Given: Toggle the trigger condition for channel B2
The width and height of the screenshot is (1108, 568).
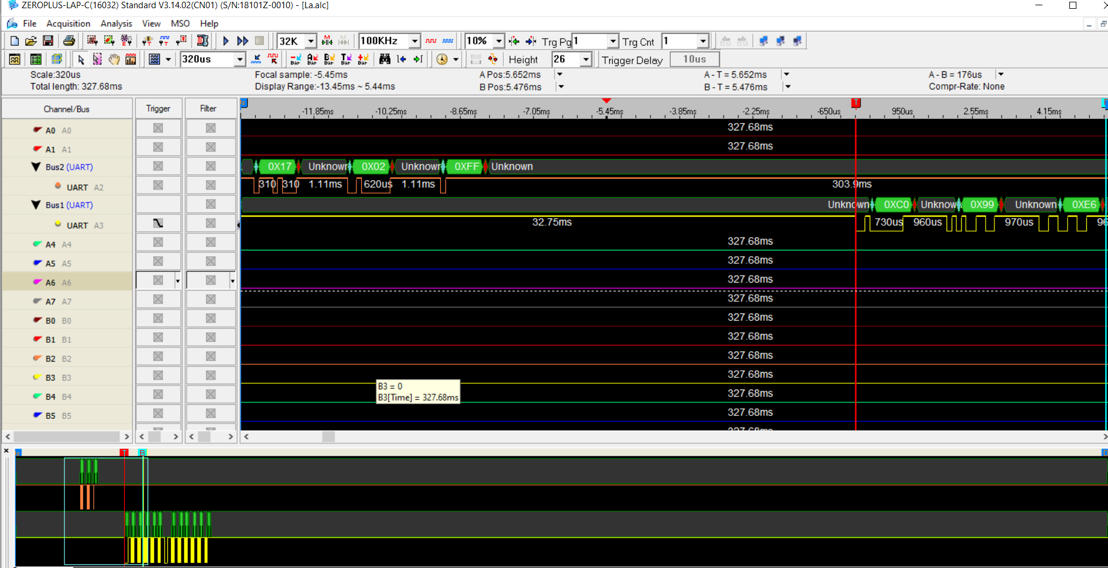Looking at the screenshot, I should pyautogui.click(x=158, y=356).
